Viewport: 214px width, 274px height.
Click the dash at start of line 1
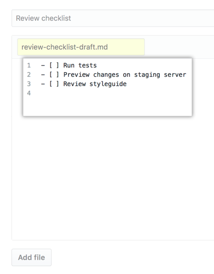pyautogui.click(x=43, y=65)
